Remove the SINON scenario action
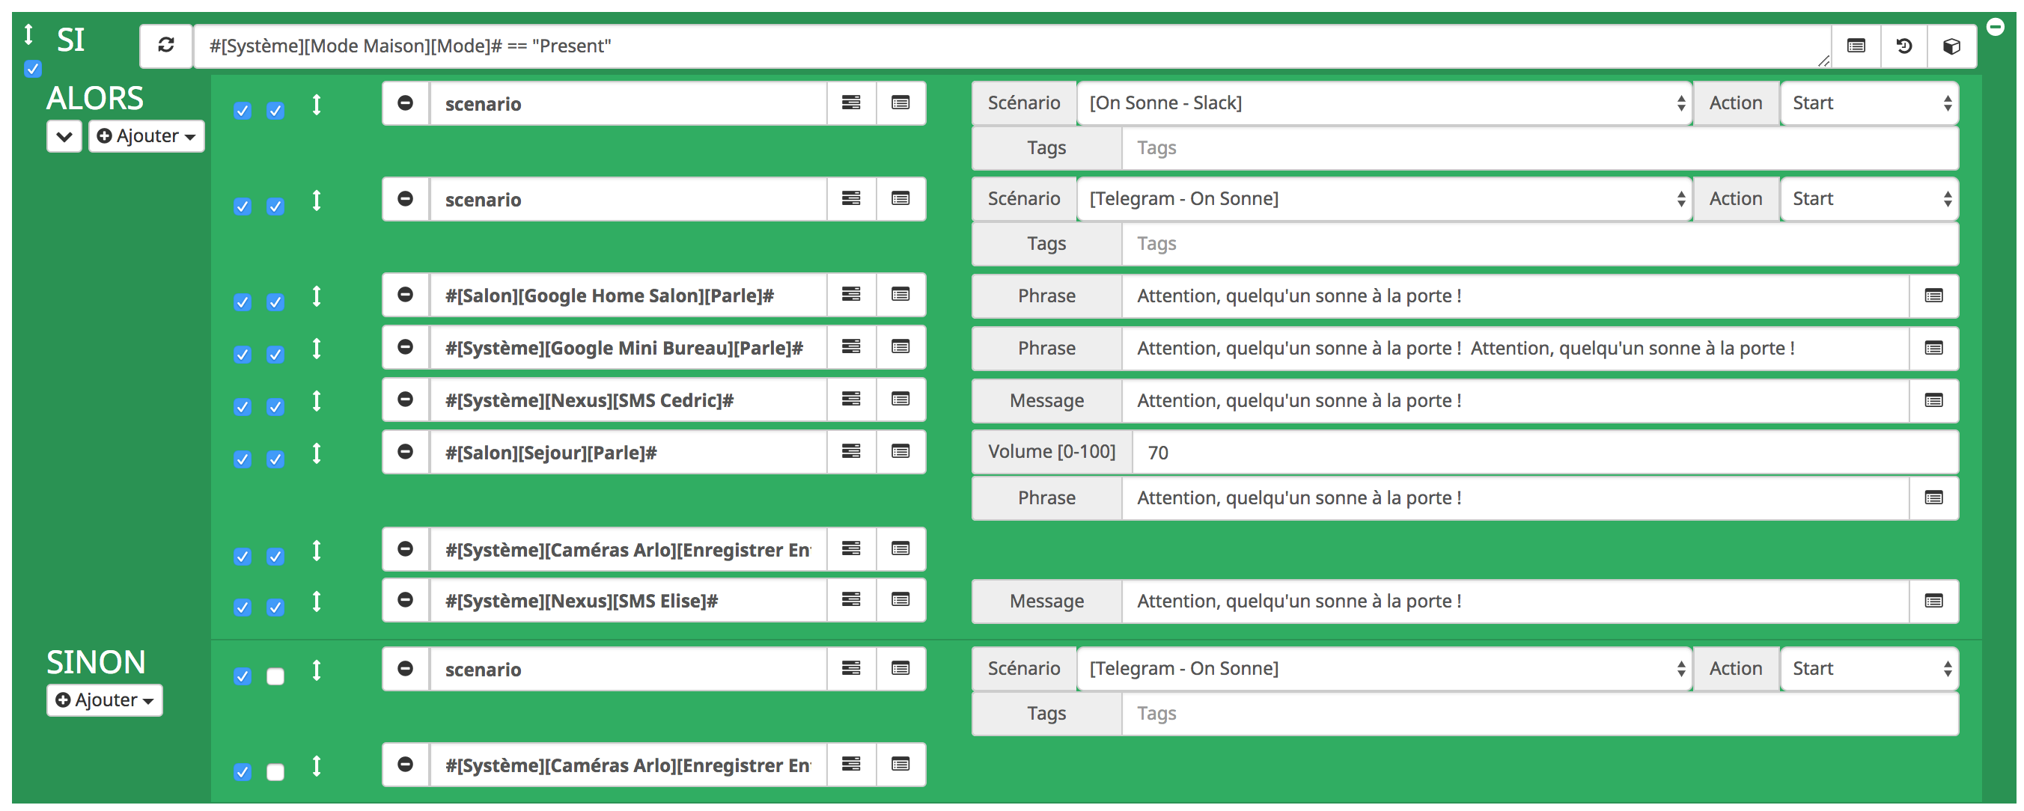 click(406, 669)
